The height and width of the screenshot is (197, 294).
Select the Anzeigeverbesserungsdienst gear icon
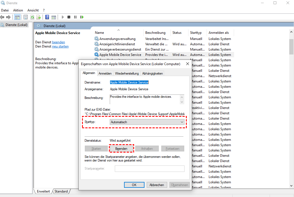[96, 49]
